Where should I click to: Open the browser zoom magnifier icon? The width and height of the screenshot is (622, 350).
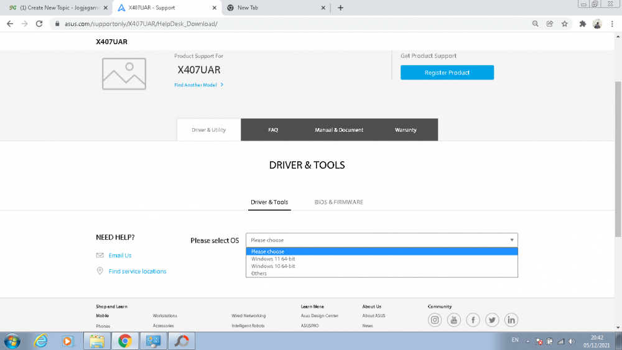[x=535, y=24]
